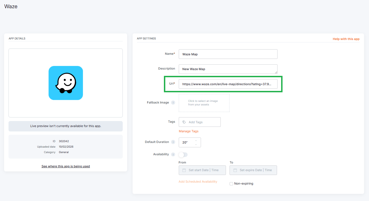Click info icon beside Availability label
Image resolution: width=369 pixels, height=201 pixels.
173,154
